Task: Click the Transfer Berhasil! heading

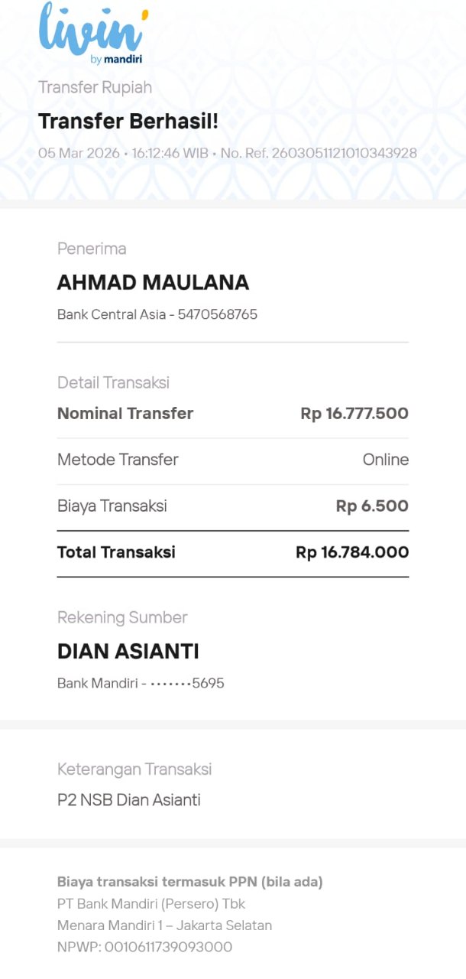Action: (x=128, y=122)
